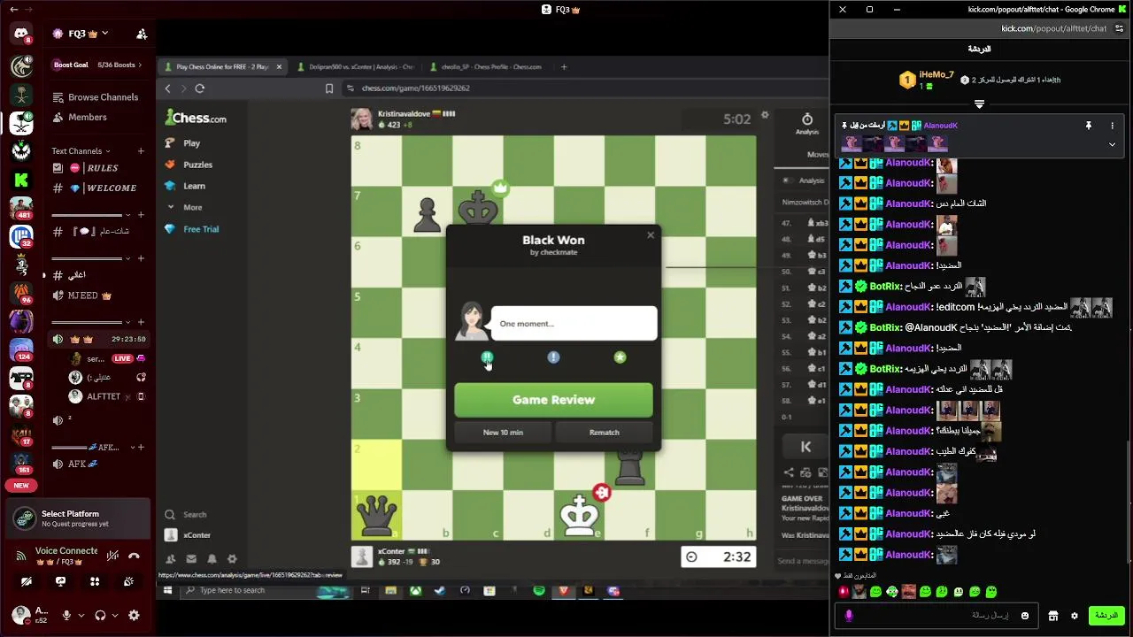Reload the chess.com page

click(x=200, y=88)
